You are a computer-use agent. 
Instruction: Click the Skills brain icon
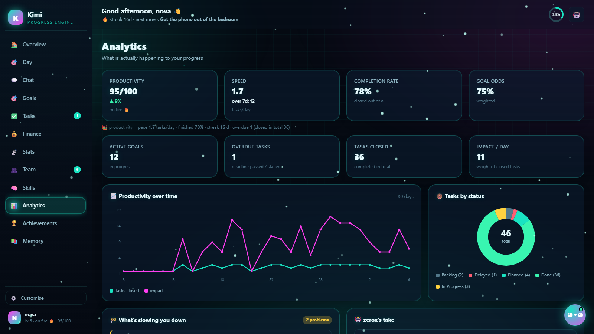(14, 188)
